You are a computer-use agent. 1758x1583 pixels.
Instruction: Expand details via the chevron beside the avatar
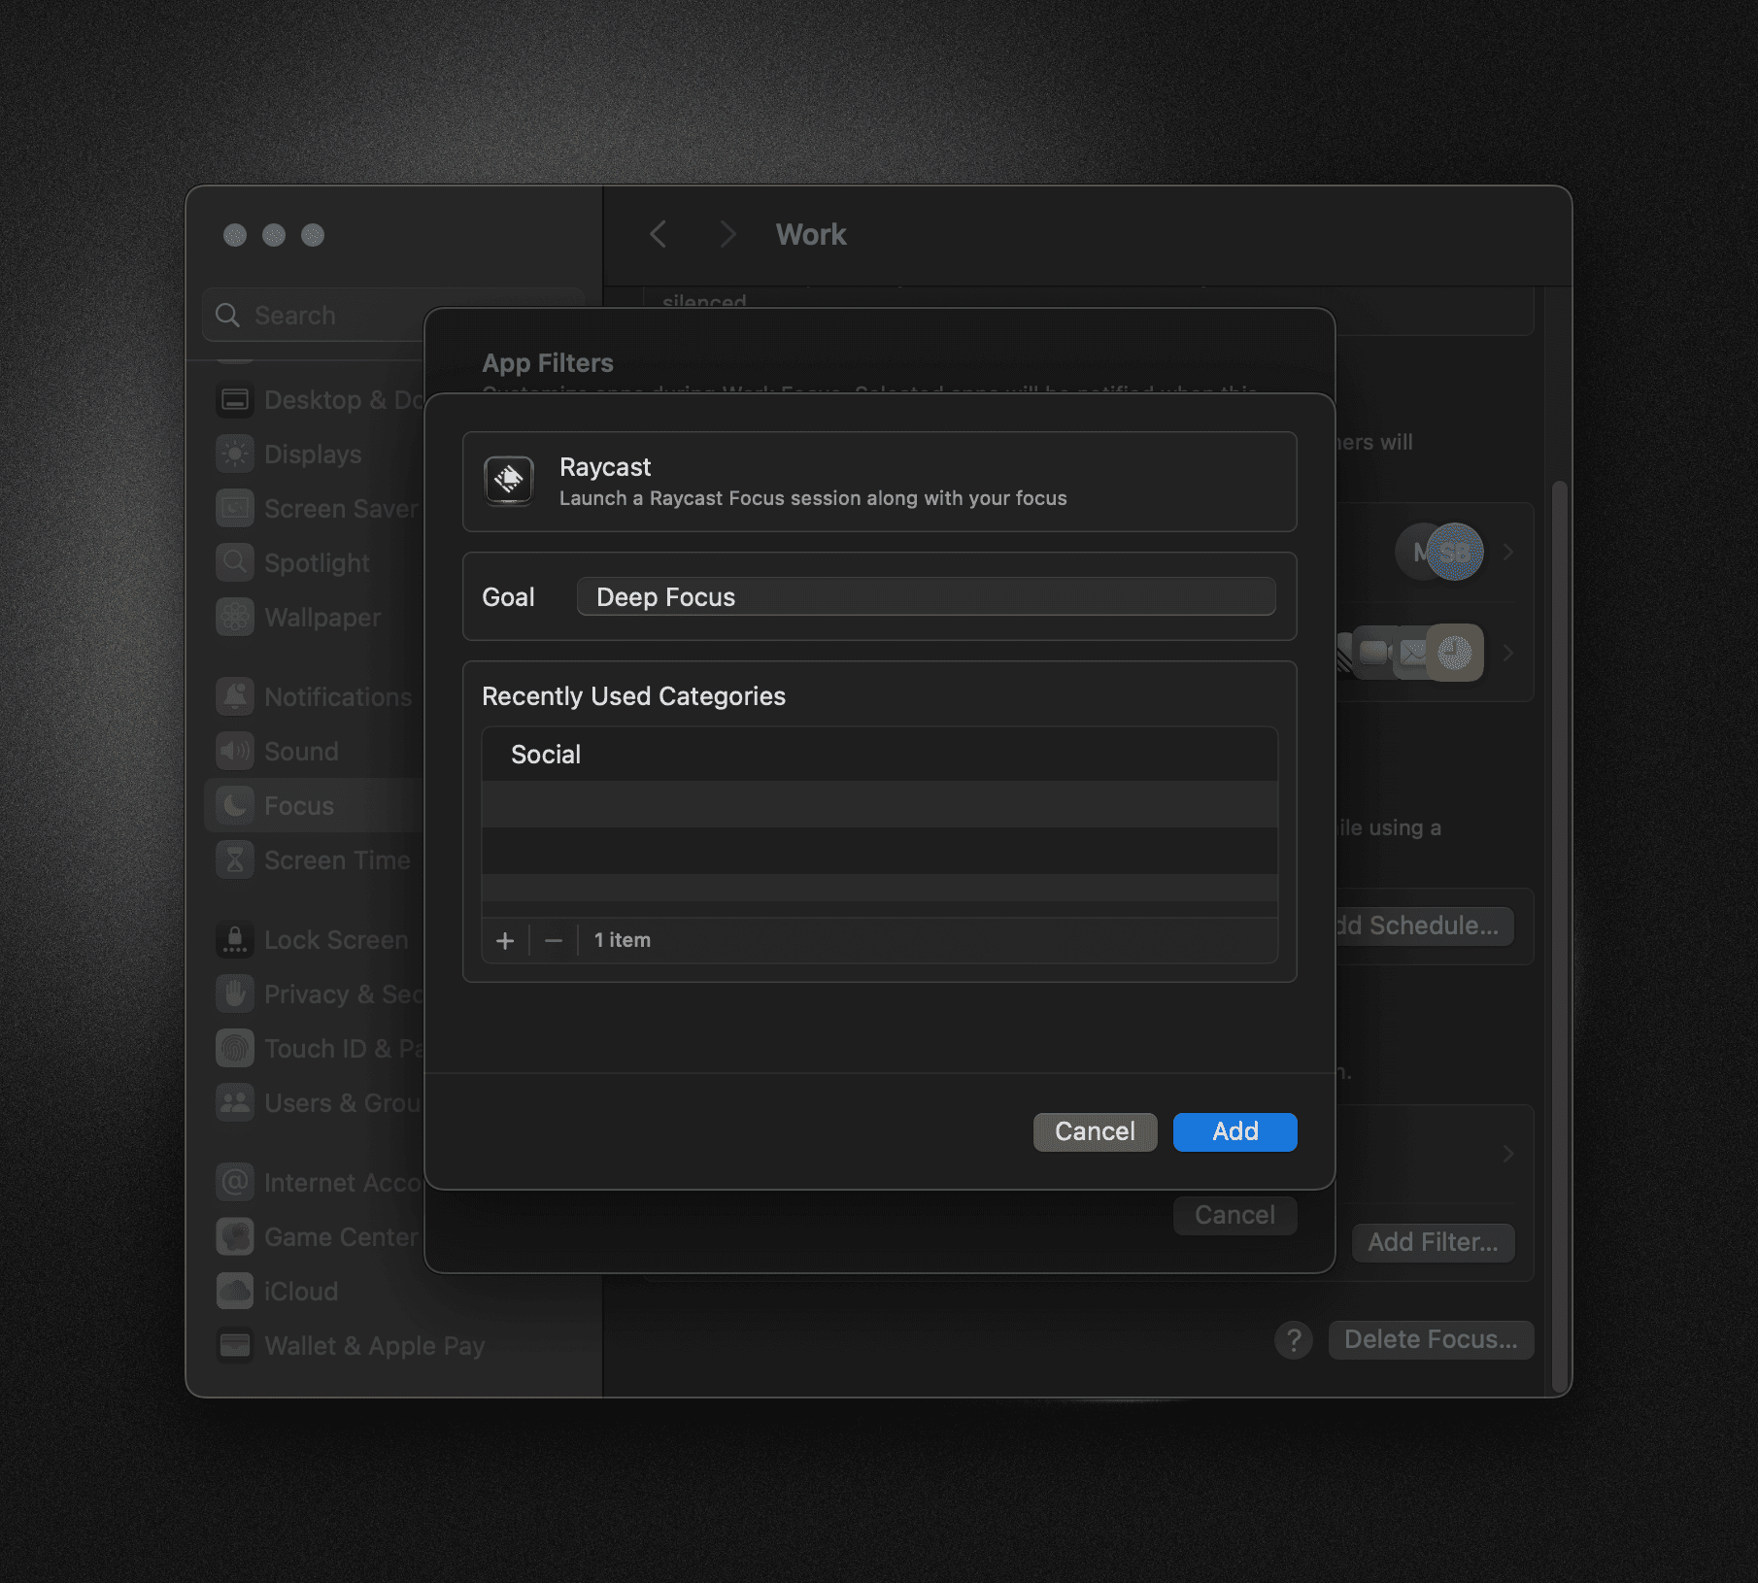click(x=1508, y=552)
